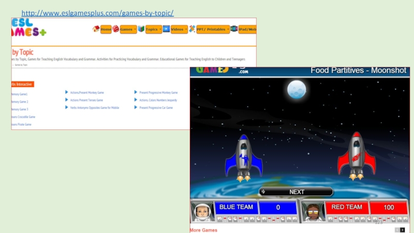
Task: Click the moon in the Moonshot game
Action: [x=297, y=90]
